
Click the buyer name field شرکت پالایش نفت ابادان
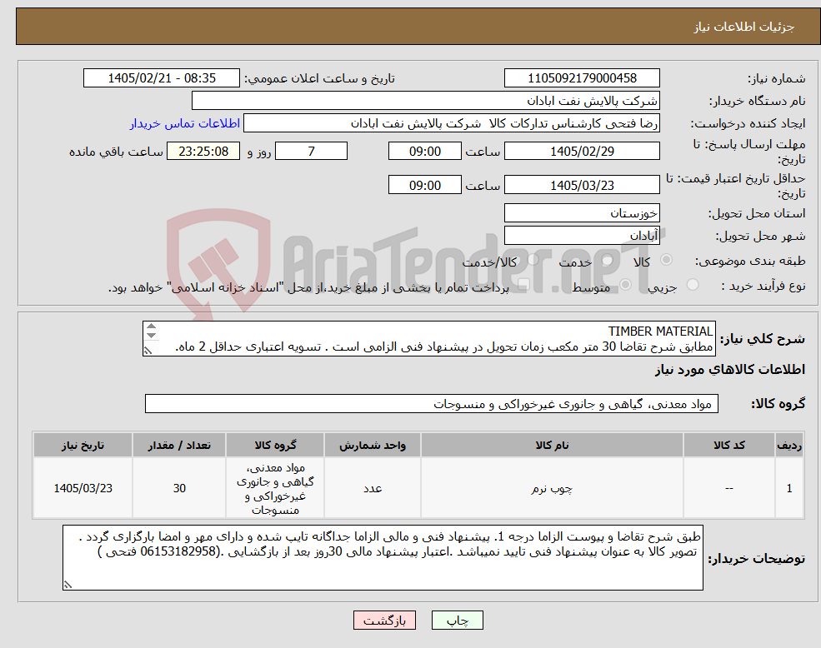click(x=425, y=101)
